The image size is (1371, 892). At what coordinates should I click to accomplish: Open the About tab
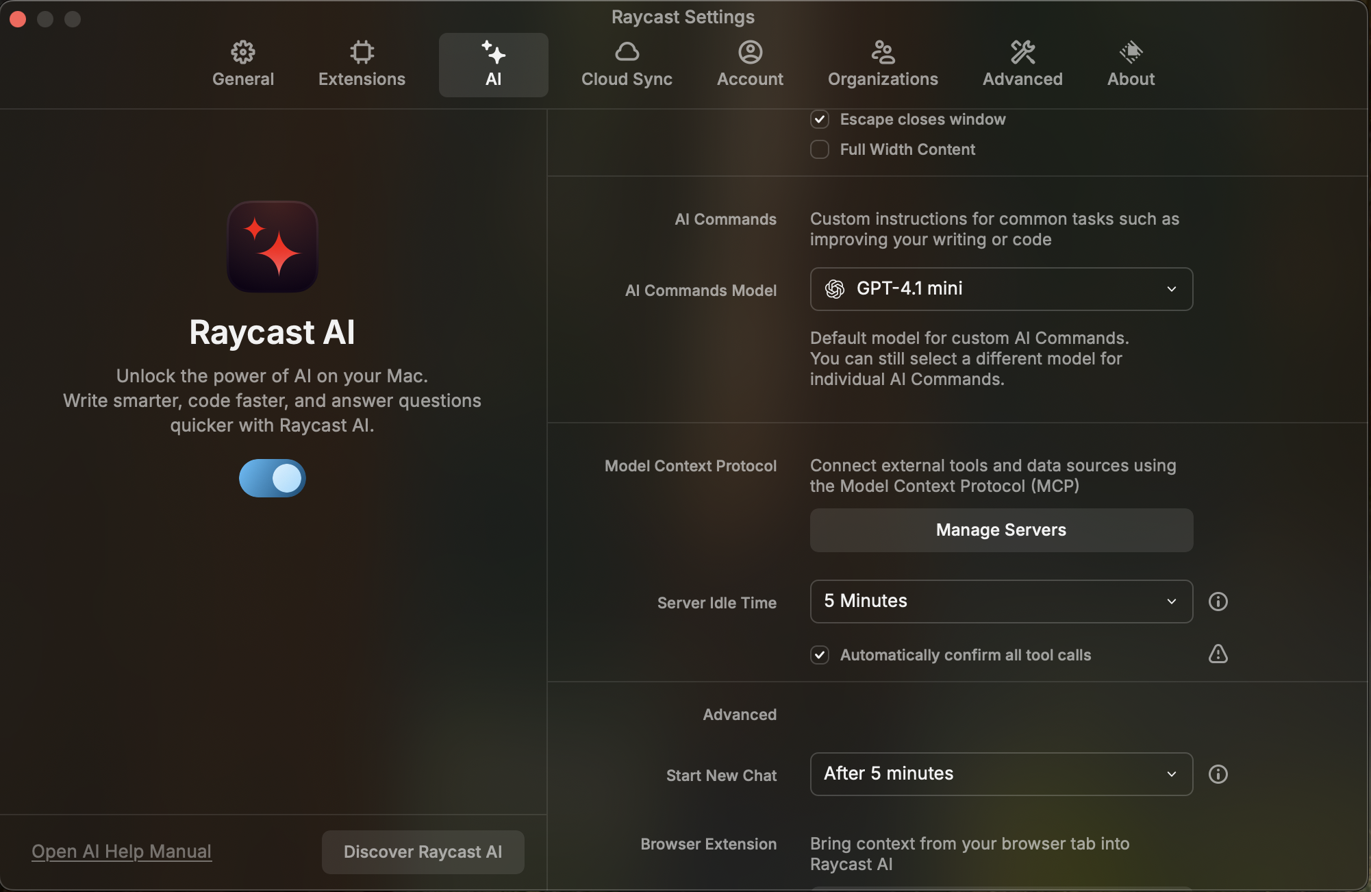(1131, 65)
